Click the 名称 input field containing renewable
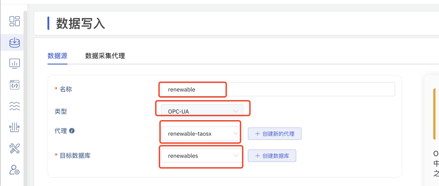 tap(278, 89)
